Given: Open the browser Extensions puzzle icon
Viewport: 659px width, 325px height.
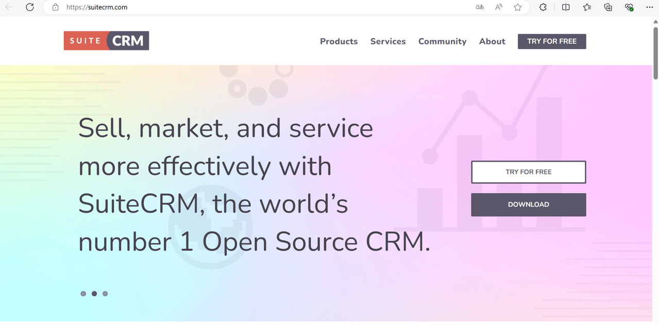Looking at the screenshot, I should (543, 7).
